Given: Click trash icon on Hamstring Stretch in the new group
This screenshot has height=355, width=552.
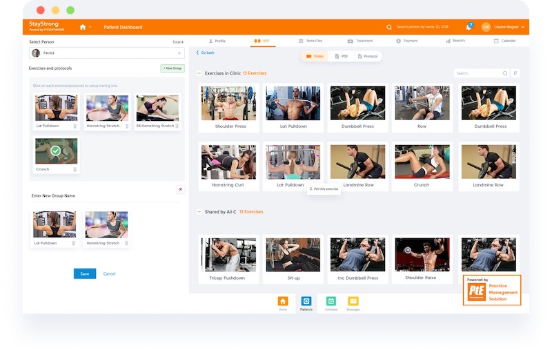Looking at the screenshot, I should (126, 243).
